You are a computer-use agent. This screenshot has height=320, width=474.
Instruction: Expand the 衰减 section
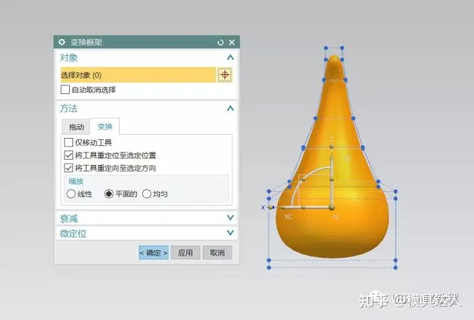pos(230,218)
